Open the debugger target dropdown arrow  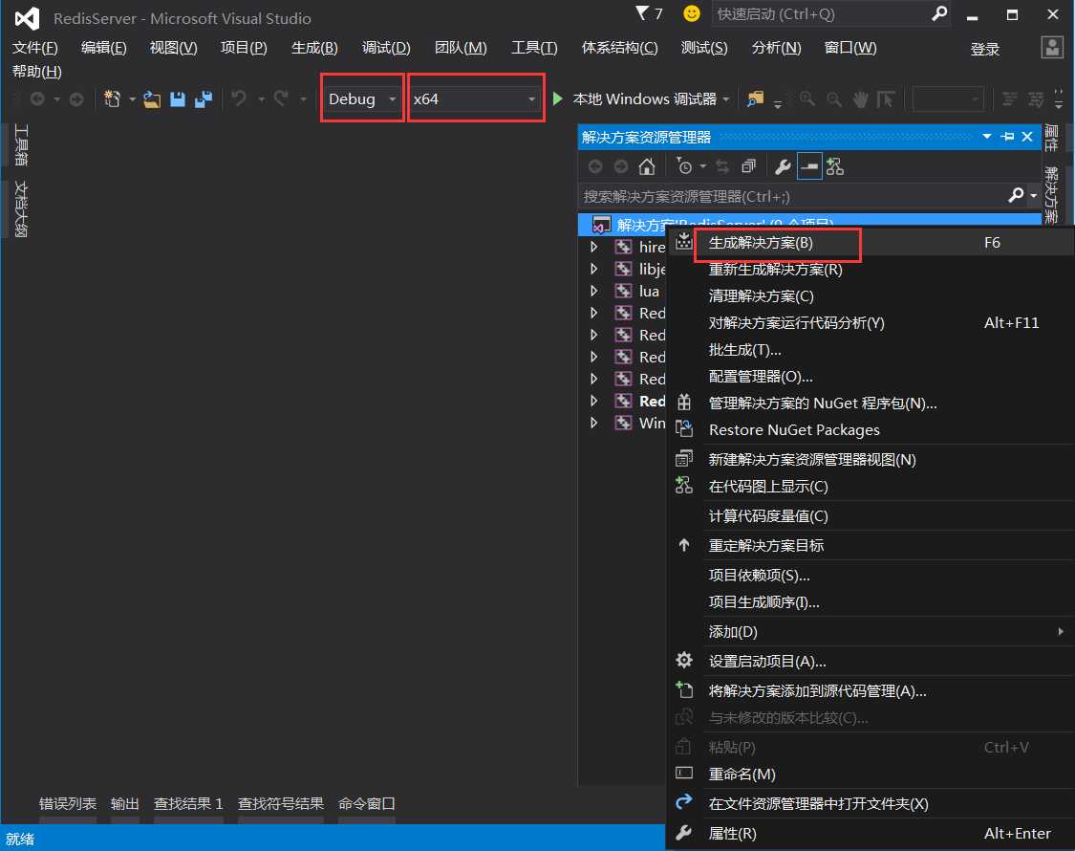click(x=726, y=99)
